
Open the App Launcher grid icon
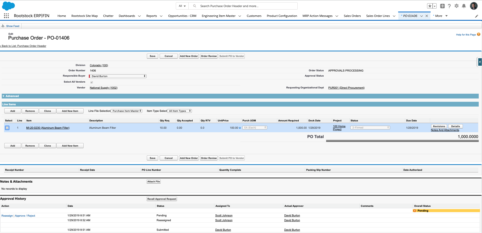[x=7, y=16]
